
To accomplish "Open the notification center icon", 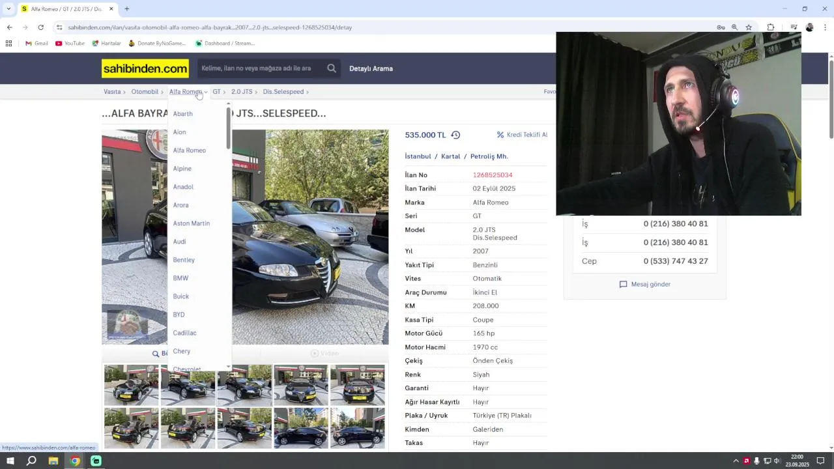I will pyautogui.click(x=820, y=461).
